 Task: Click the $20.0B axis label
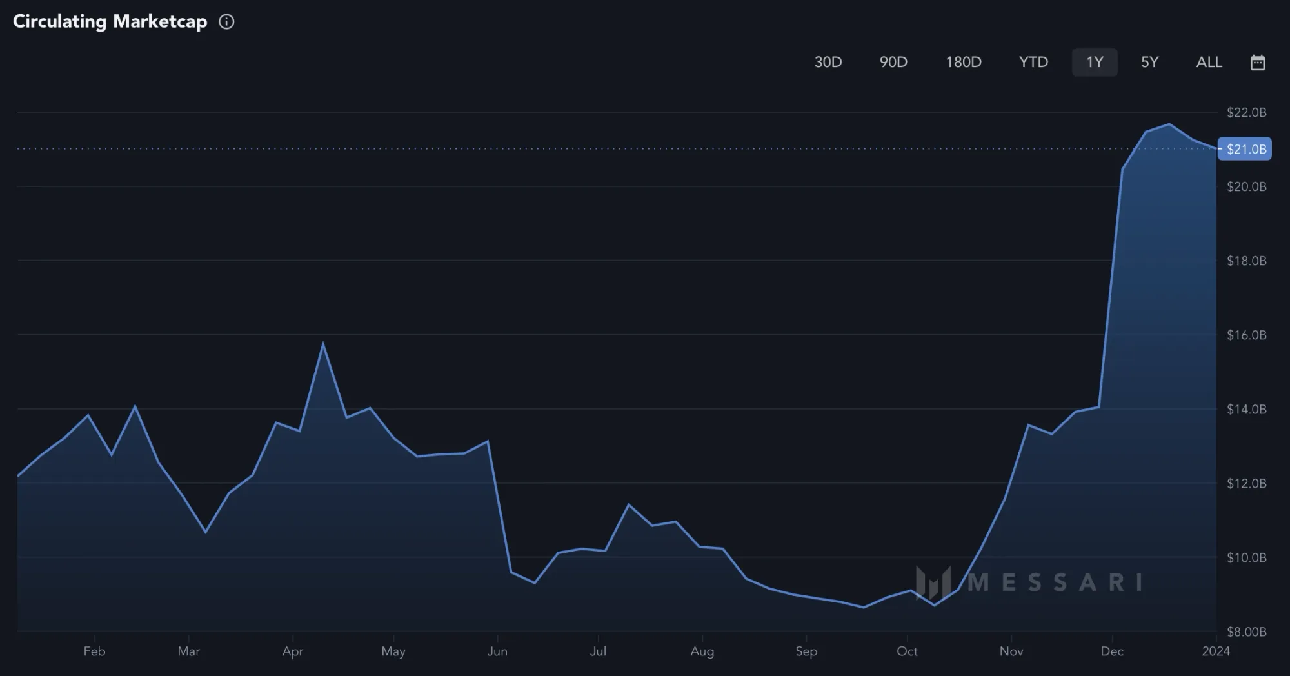point(1247,186)
